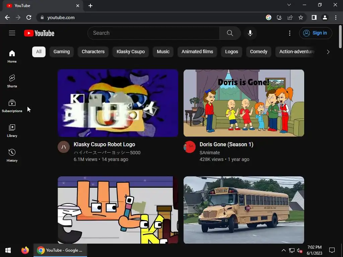The width and height of the screenshot is (343, 257).
Task: Play the orange letter cartoon thumbnail
Action: (118, 210)
